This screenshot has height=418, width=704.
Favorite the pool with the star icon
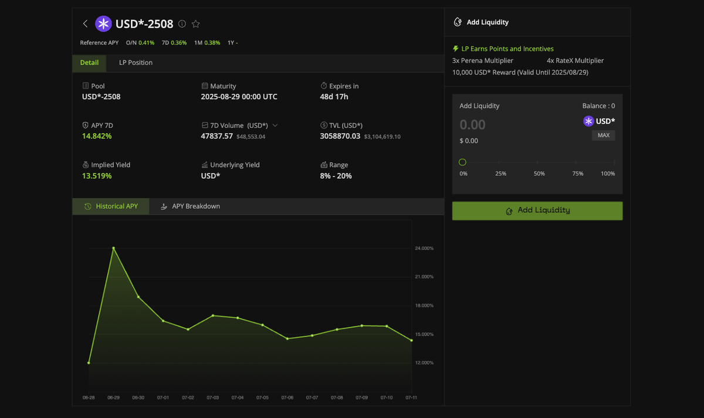click(x=196, y=24)
